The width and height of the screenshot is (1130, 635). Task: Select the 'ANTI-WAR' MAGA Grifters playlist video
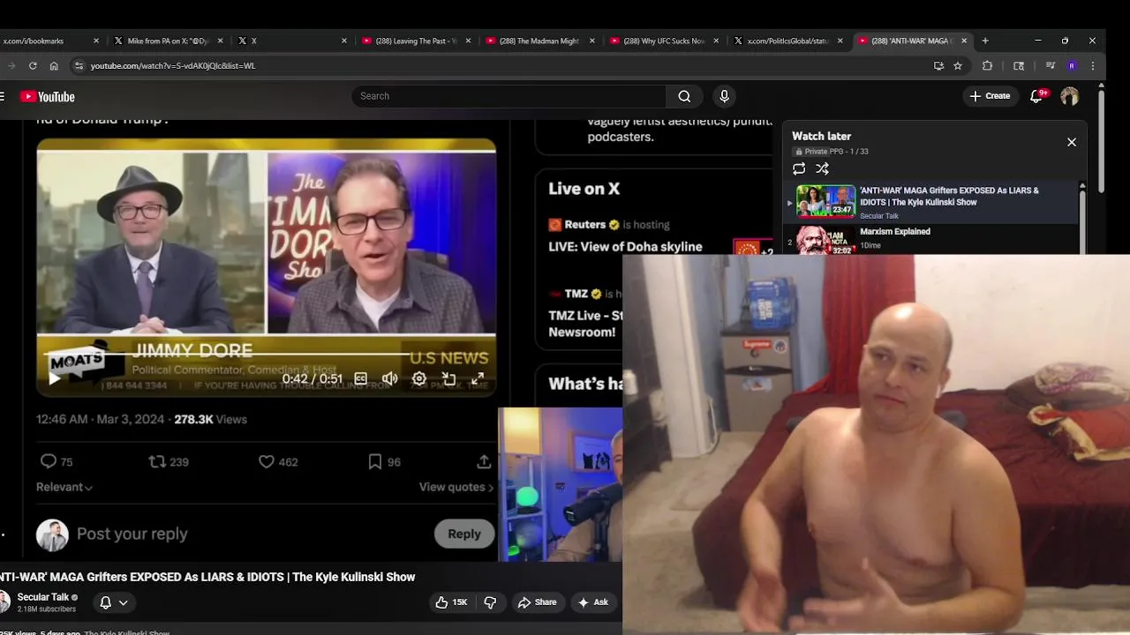click(x=931, y=202)
